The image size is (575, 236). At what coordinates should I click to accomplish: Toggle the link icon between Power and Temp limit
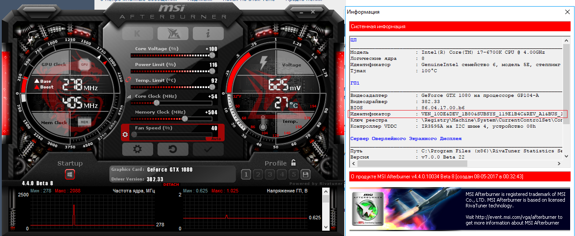click(x=128, y=80)
